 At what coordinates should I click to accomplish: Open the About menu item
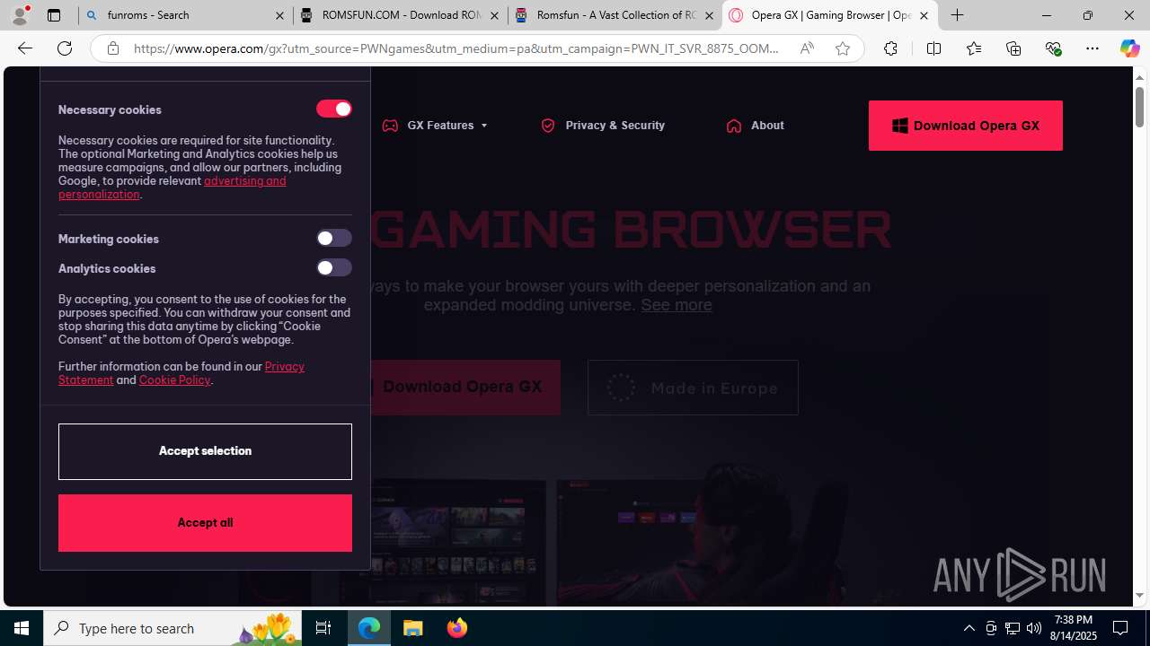point(755,126)
